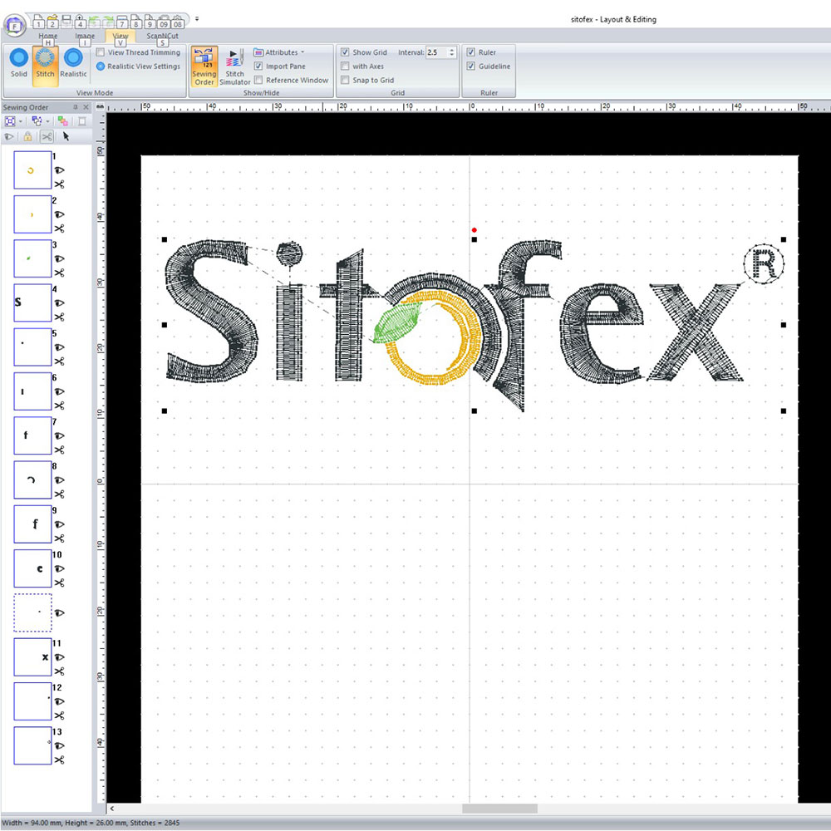The image size is (831, 831).
Task: Click the left scroll arrow of horizontal scrollbar
Action: pyautogui.click(x=112, y=809)
